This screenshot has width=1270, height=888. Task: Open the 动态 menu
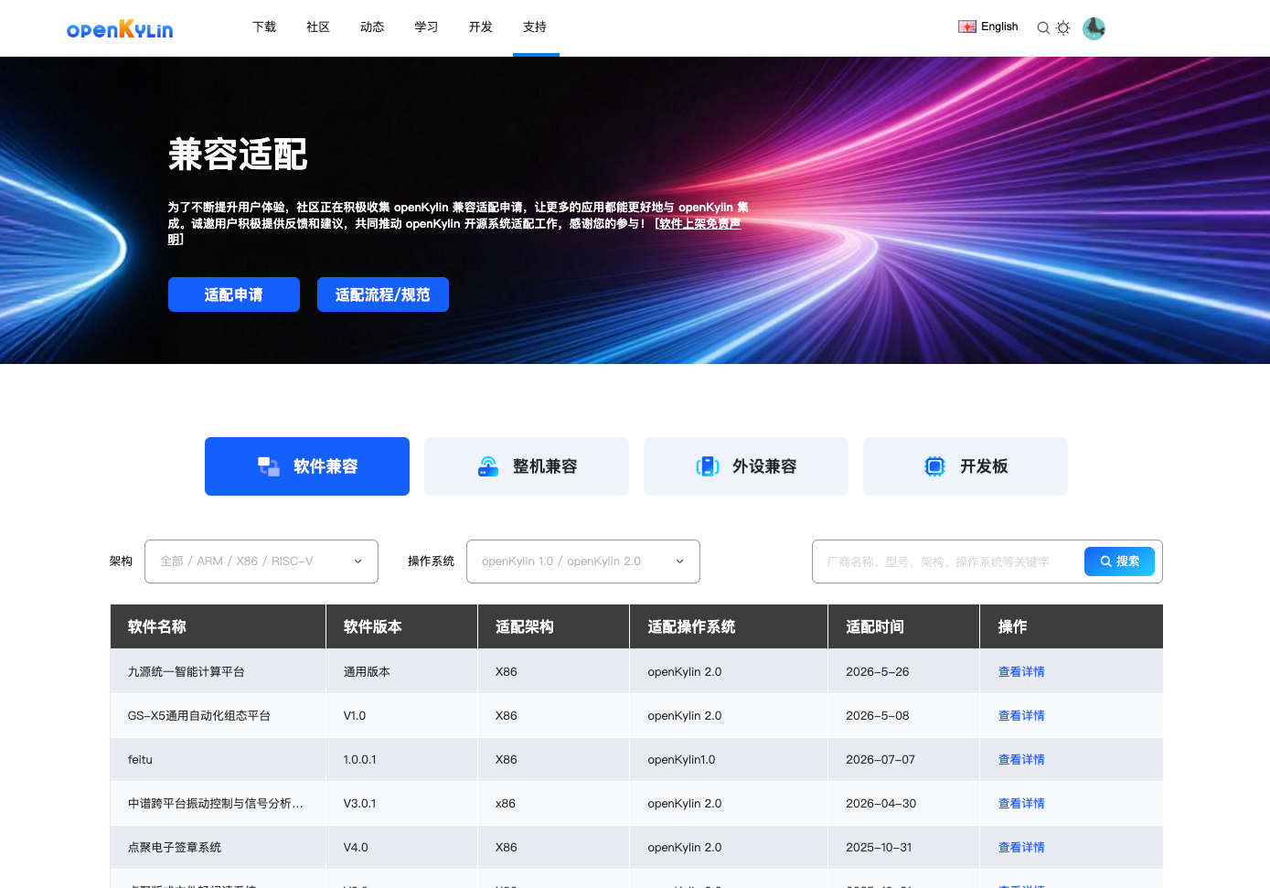coord(372,27)
